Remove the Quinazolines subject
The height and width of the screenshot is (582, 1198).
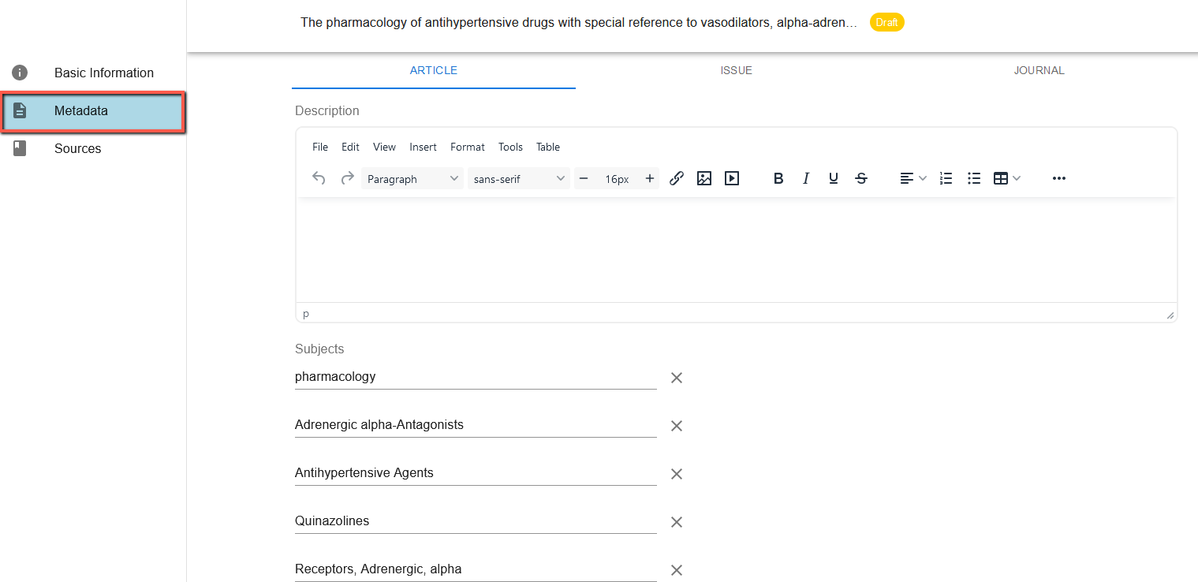(x=676, y=522)
